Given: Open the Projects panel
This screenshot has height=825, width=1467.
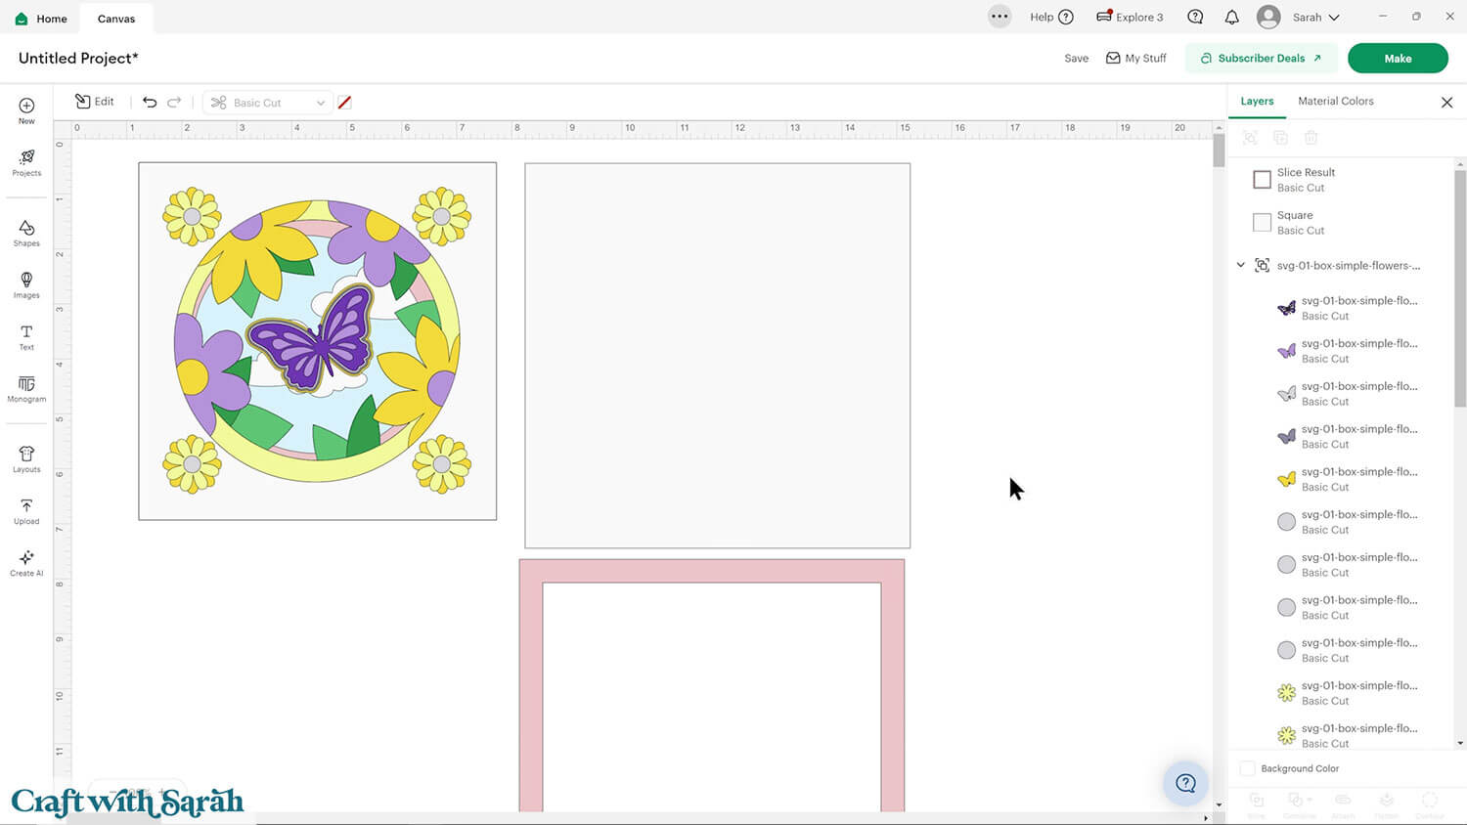Looking at the screenshot, I should 26,162.
